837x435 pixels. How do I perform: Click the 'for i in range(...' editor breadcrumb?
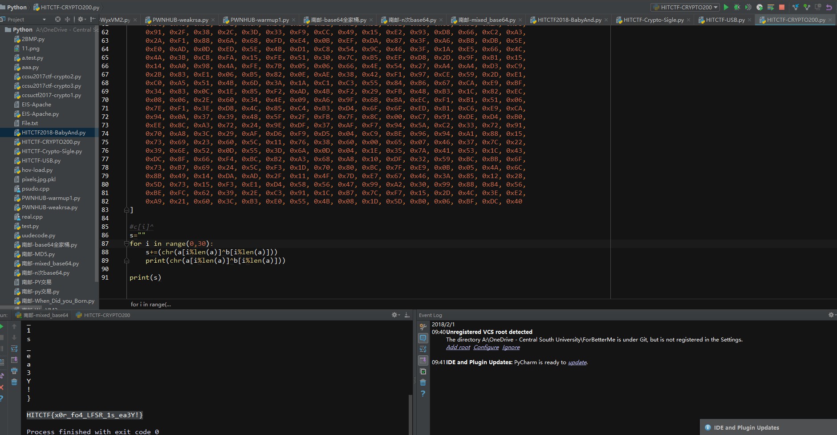pos(150,305)
